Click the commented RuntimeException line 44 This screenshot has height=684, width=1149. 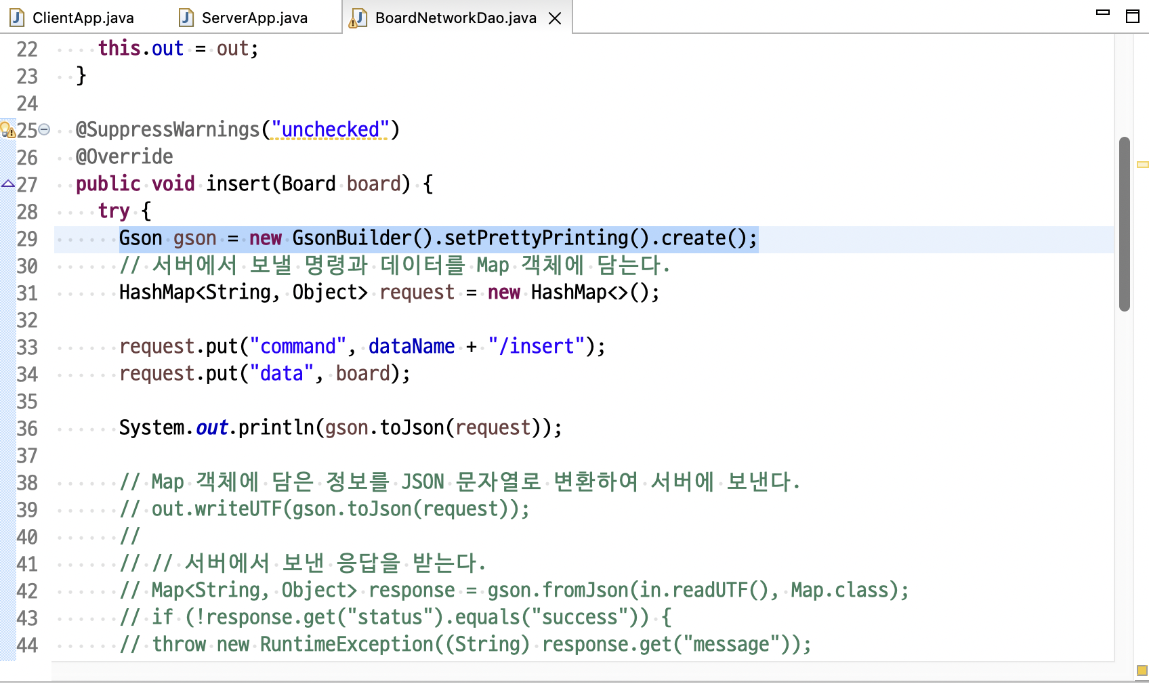click(465, 644)
